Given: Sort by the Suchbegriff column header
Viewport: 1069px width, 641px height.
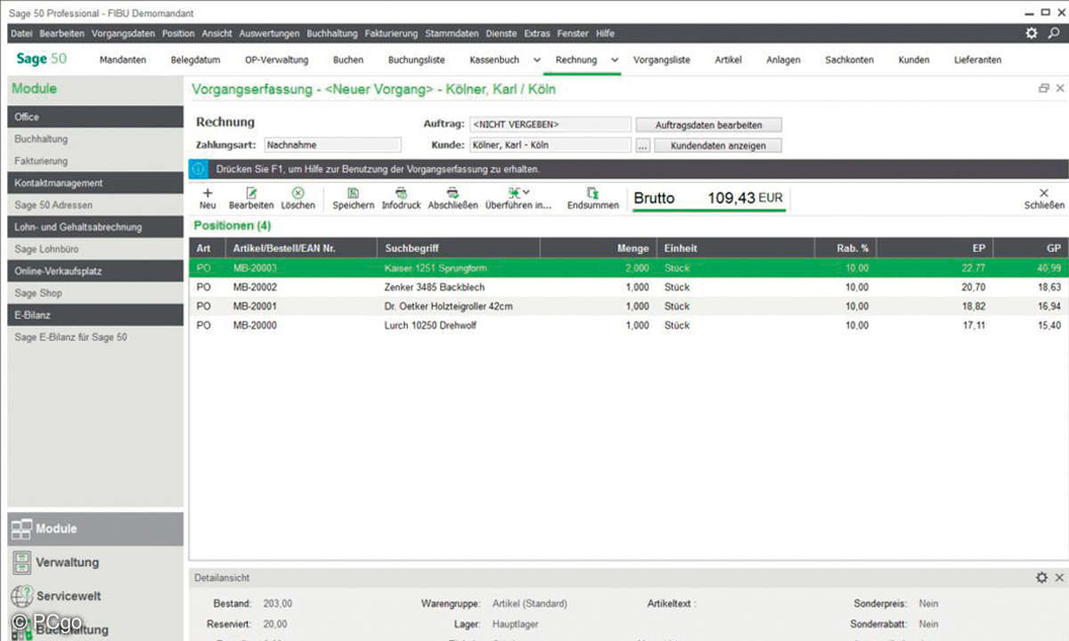Looking at the screenshot, I should click(459, 248).
